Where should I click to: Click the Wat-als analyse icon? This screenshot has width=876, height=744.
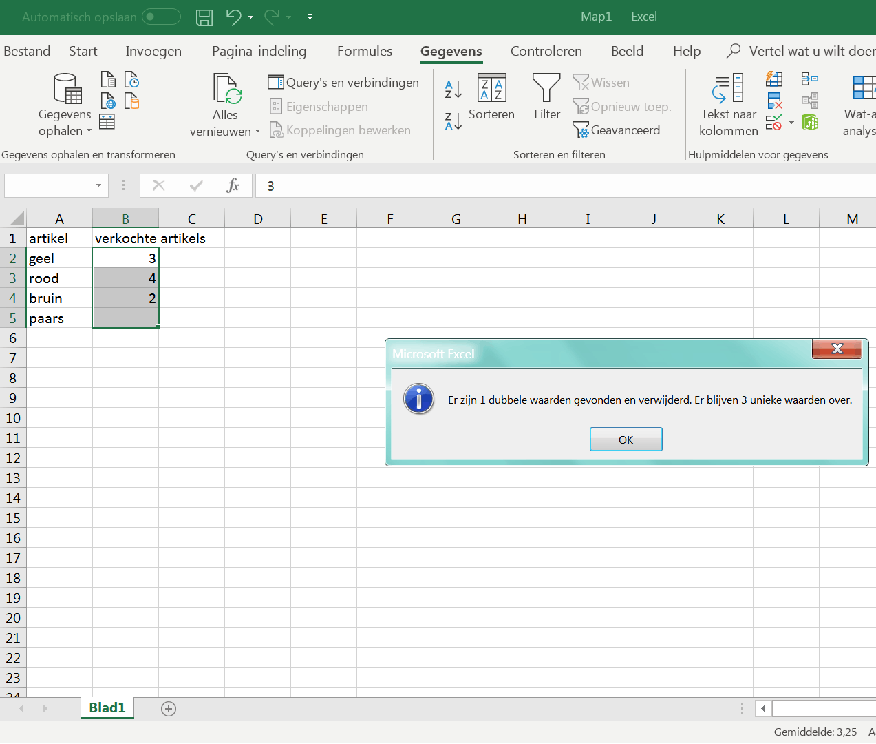(x=864, y=88)
